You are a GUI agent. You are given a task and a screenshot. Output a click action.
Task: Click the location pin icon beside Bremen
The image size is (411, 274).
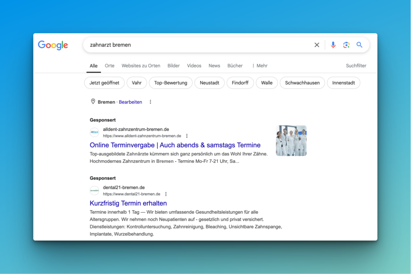pyautogui.click(x=93, y=101)
